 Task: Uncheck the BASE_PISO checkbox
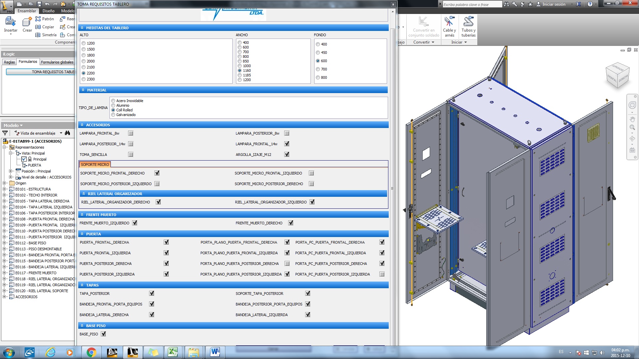[104, 334]
